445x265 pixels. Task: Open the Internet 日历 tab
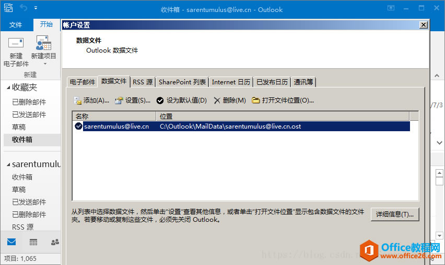click(x=231, y=82)
